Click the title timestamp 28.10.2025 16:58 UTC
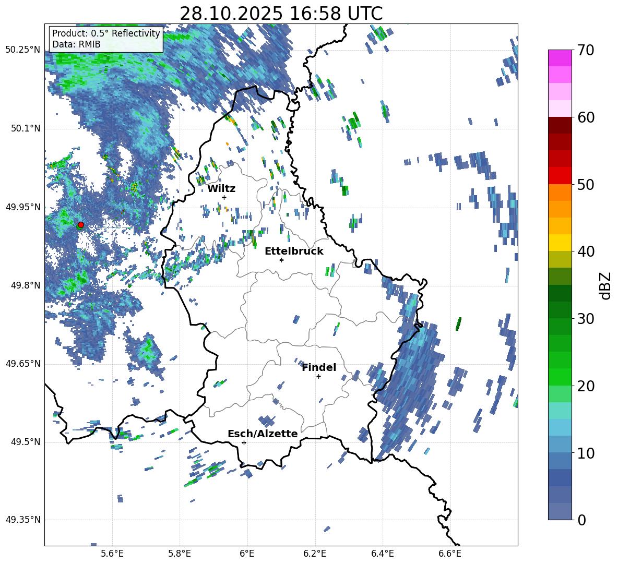This screenshot has height=564, width=618. (281, 14)
